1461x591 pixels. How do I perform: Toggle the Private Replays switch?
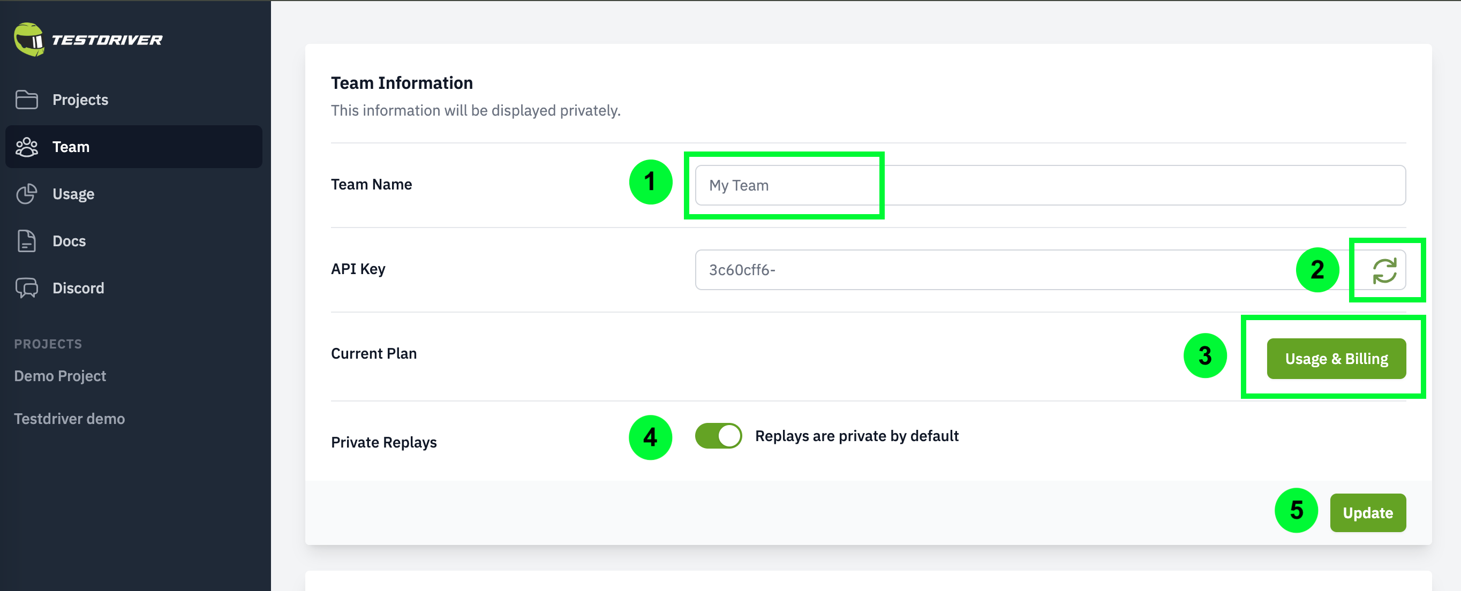[719, 436]
